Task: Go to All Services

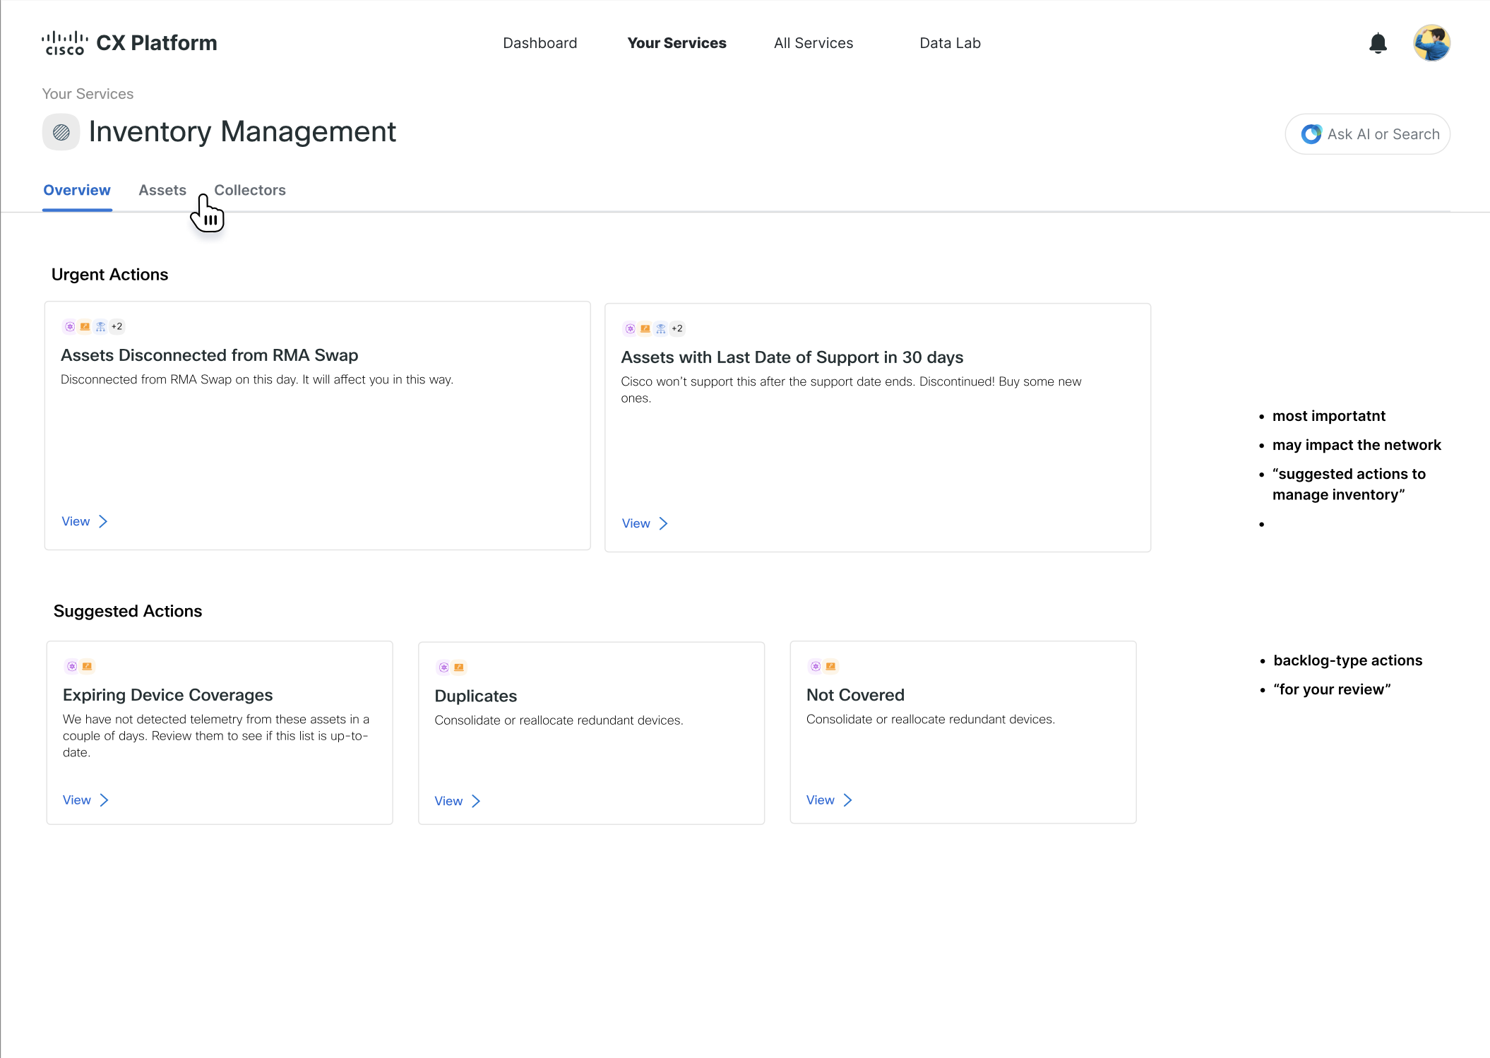Action: pos(813,43)
